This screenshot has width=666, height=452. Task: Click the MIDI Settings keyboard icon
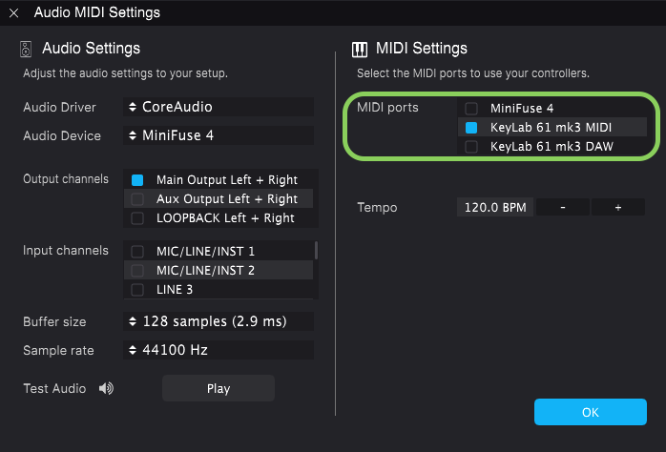click(360, 50)
